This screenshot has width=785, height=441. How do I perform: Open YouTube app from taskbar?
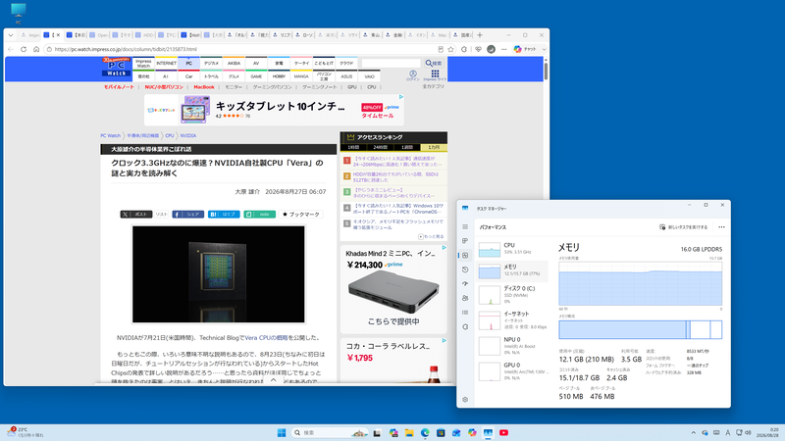click(503, 432)
